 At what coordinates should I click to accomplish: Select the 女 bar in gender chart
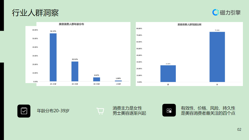[217, 57]
